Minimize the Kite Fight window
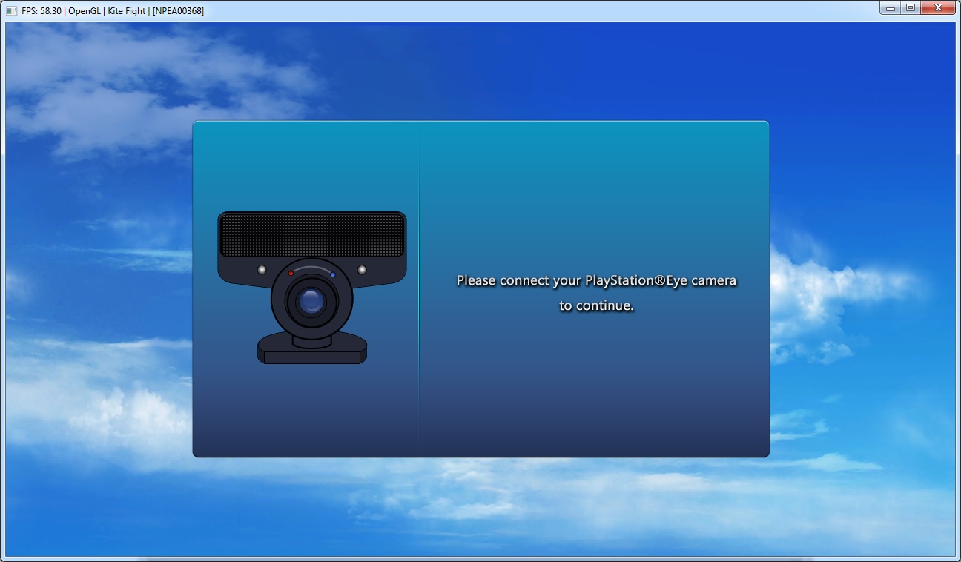 point(890,7)
